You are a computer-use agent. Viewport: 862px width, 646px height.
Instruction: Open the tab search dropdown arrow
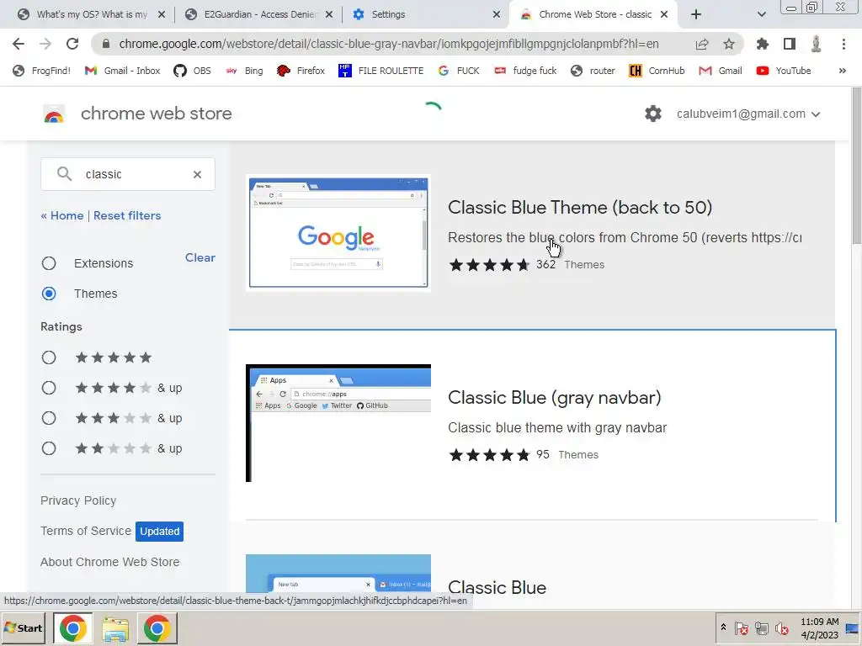coord(761,14)
